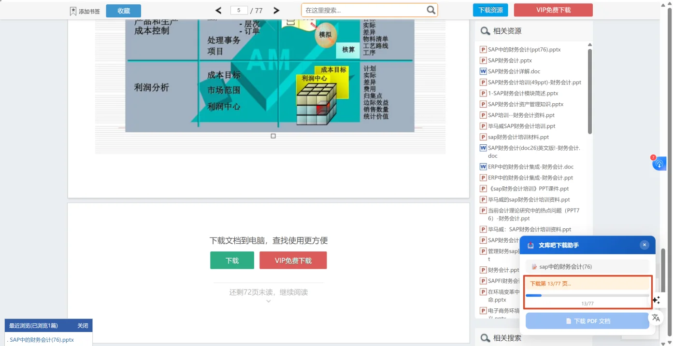Viewport: 673px width, 346px height.
Task: Open SAP中的财务会计(76).pptx recent item
Action: point(41,340)
